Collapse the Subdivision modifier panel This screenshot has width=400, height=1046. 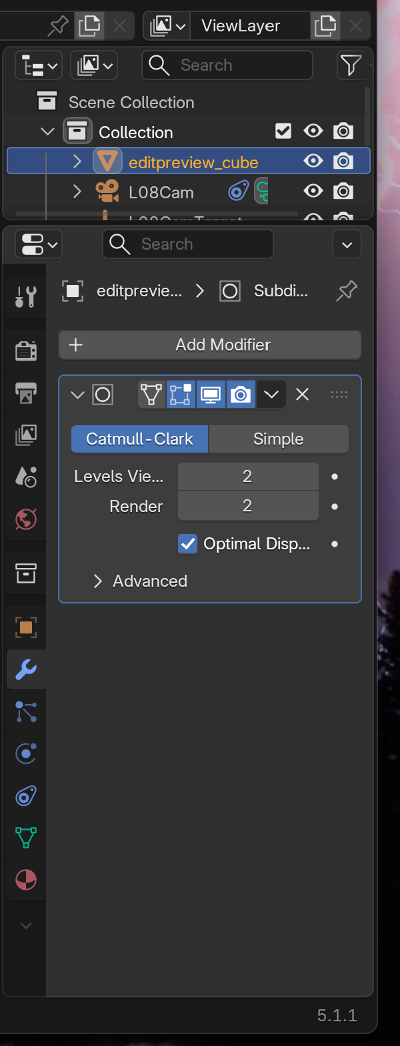click(x=77, y=395)
